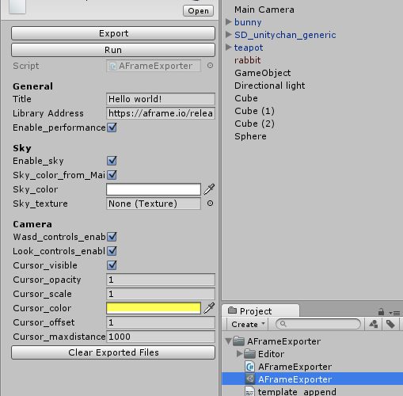Click the Export button
The width and height of the screenshot is (403, 396).
(113, 33)
